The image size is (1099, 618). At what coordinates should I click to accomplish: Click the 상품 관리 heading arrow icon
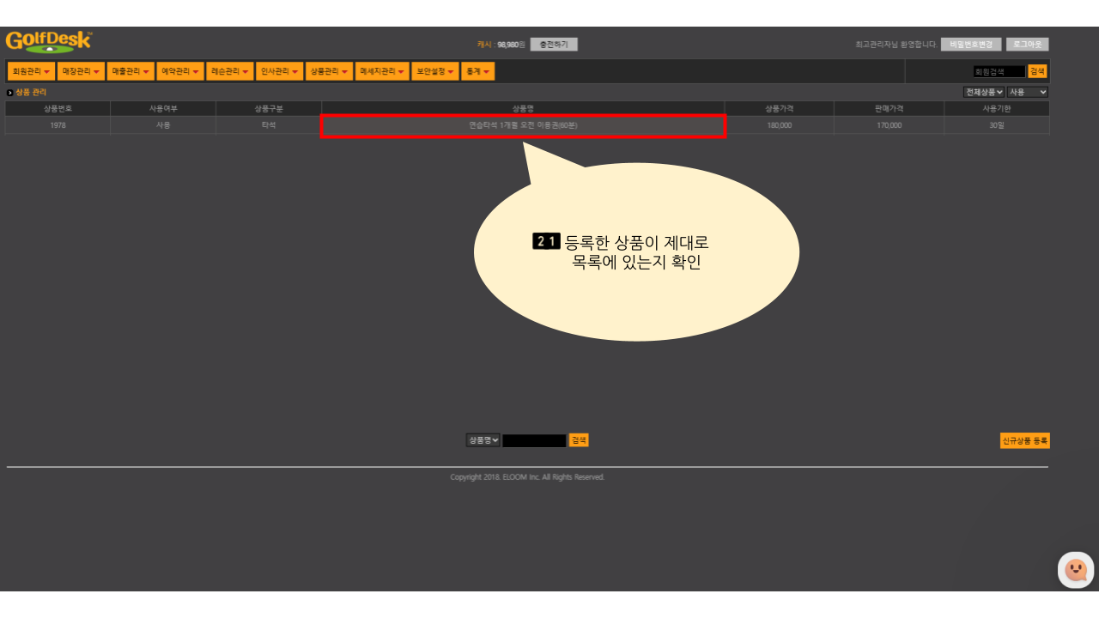click(10, 92)
